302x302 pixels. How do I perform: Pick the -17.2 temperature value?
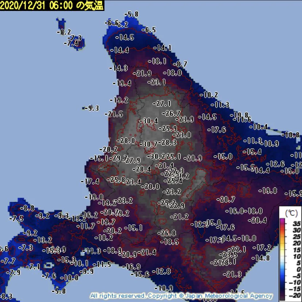[x=262, y=248]
